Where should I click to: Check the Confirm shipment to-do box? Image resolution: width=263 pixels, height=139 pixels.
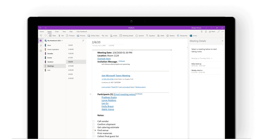tap(93, 124)
